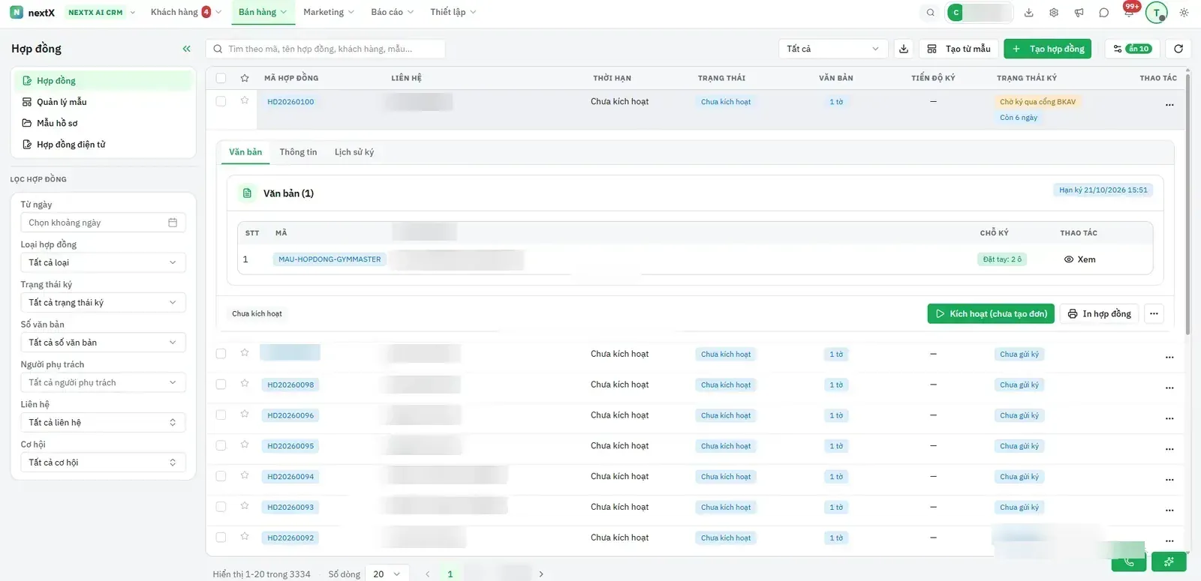Viewport: 1201px width, 581px height.
Task: Click the green phone call button
Action: [1129, 562]
